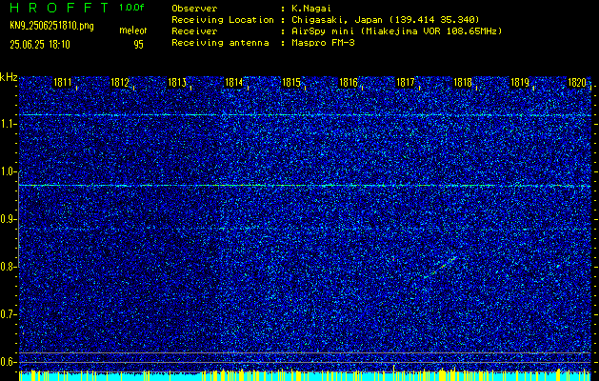Click the 1818 time marker
Viewport: 599px width, 381px height.
coord(463,82)
